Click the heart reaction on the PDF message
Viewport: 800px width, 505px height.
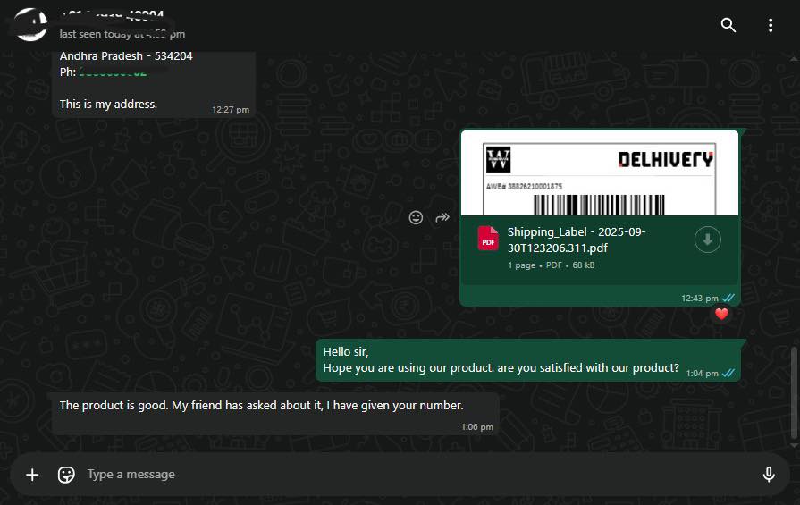pos(721,314)
